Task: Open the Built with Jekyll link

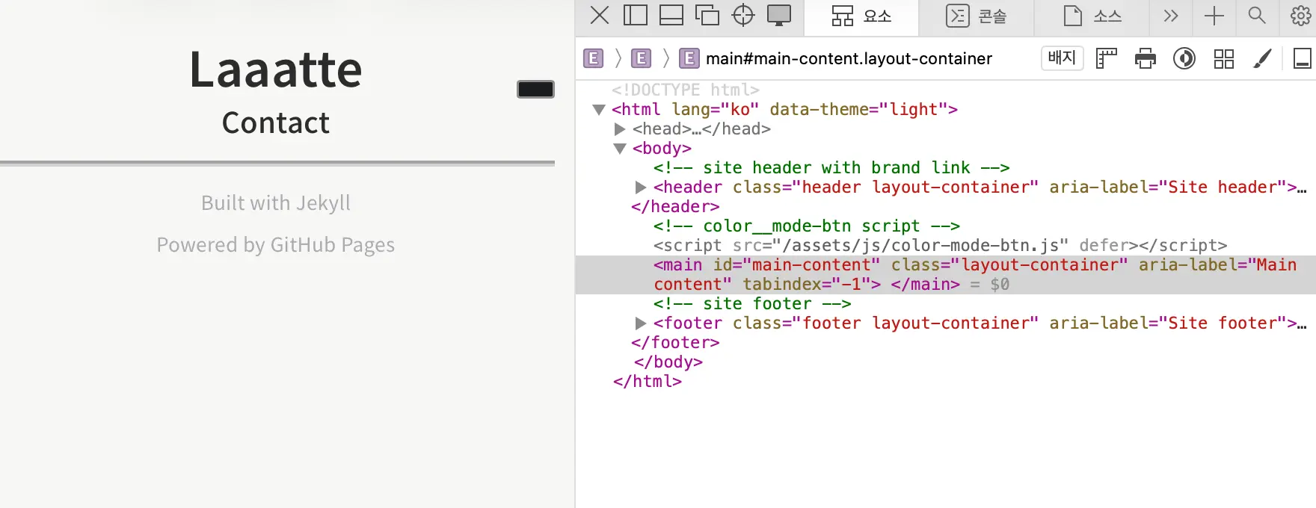Action: (x=276, y=203)
